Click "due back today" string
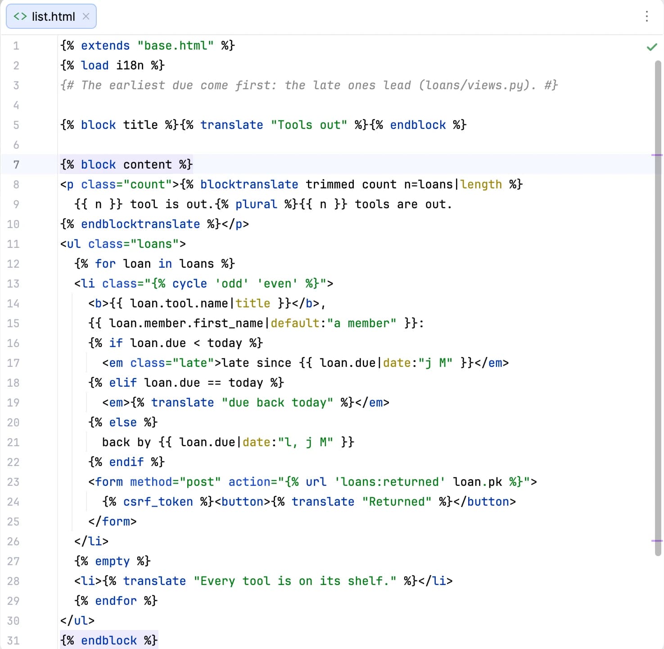664x649 pixels. 277,402
